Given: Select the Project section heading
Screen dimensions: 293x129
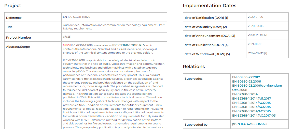Looking at the screenshot, I should (x=13, y=6).
